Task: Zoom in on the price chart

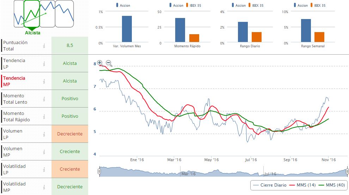Action: click(x=100, y=63)
